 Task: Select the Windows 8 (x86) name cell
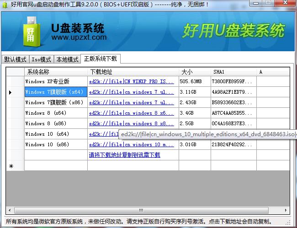(x=56, y=123)
